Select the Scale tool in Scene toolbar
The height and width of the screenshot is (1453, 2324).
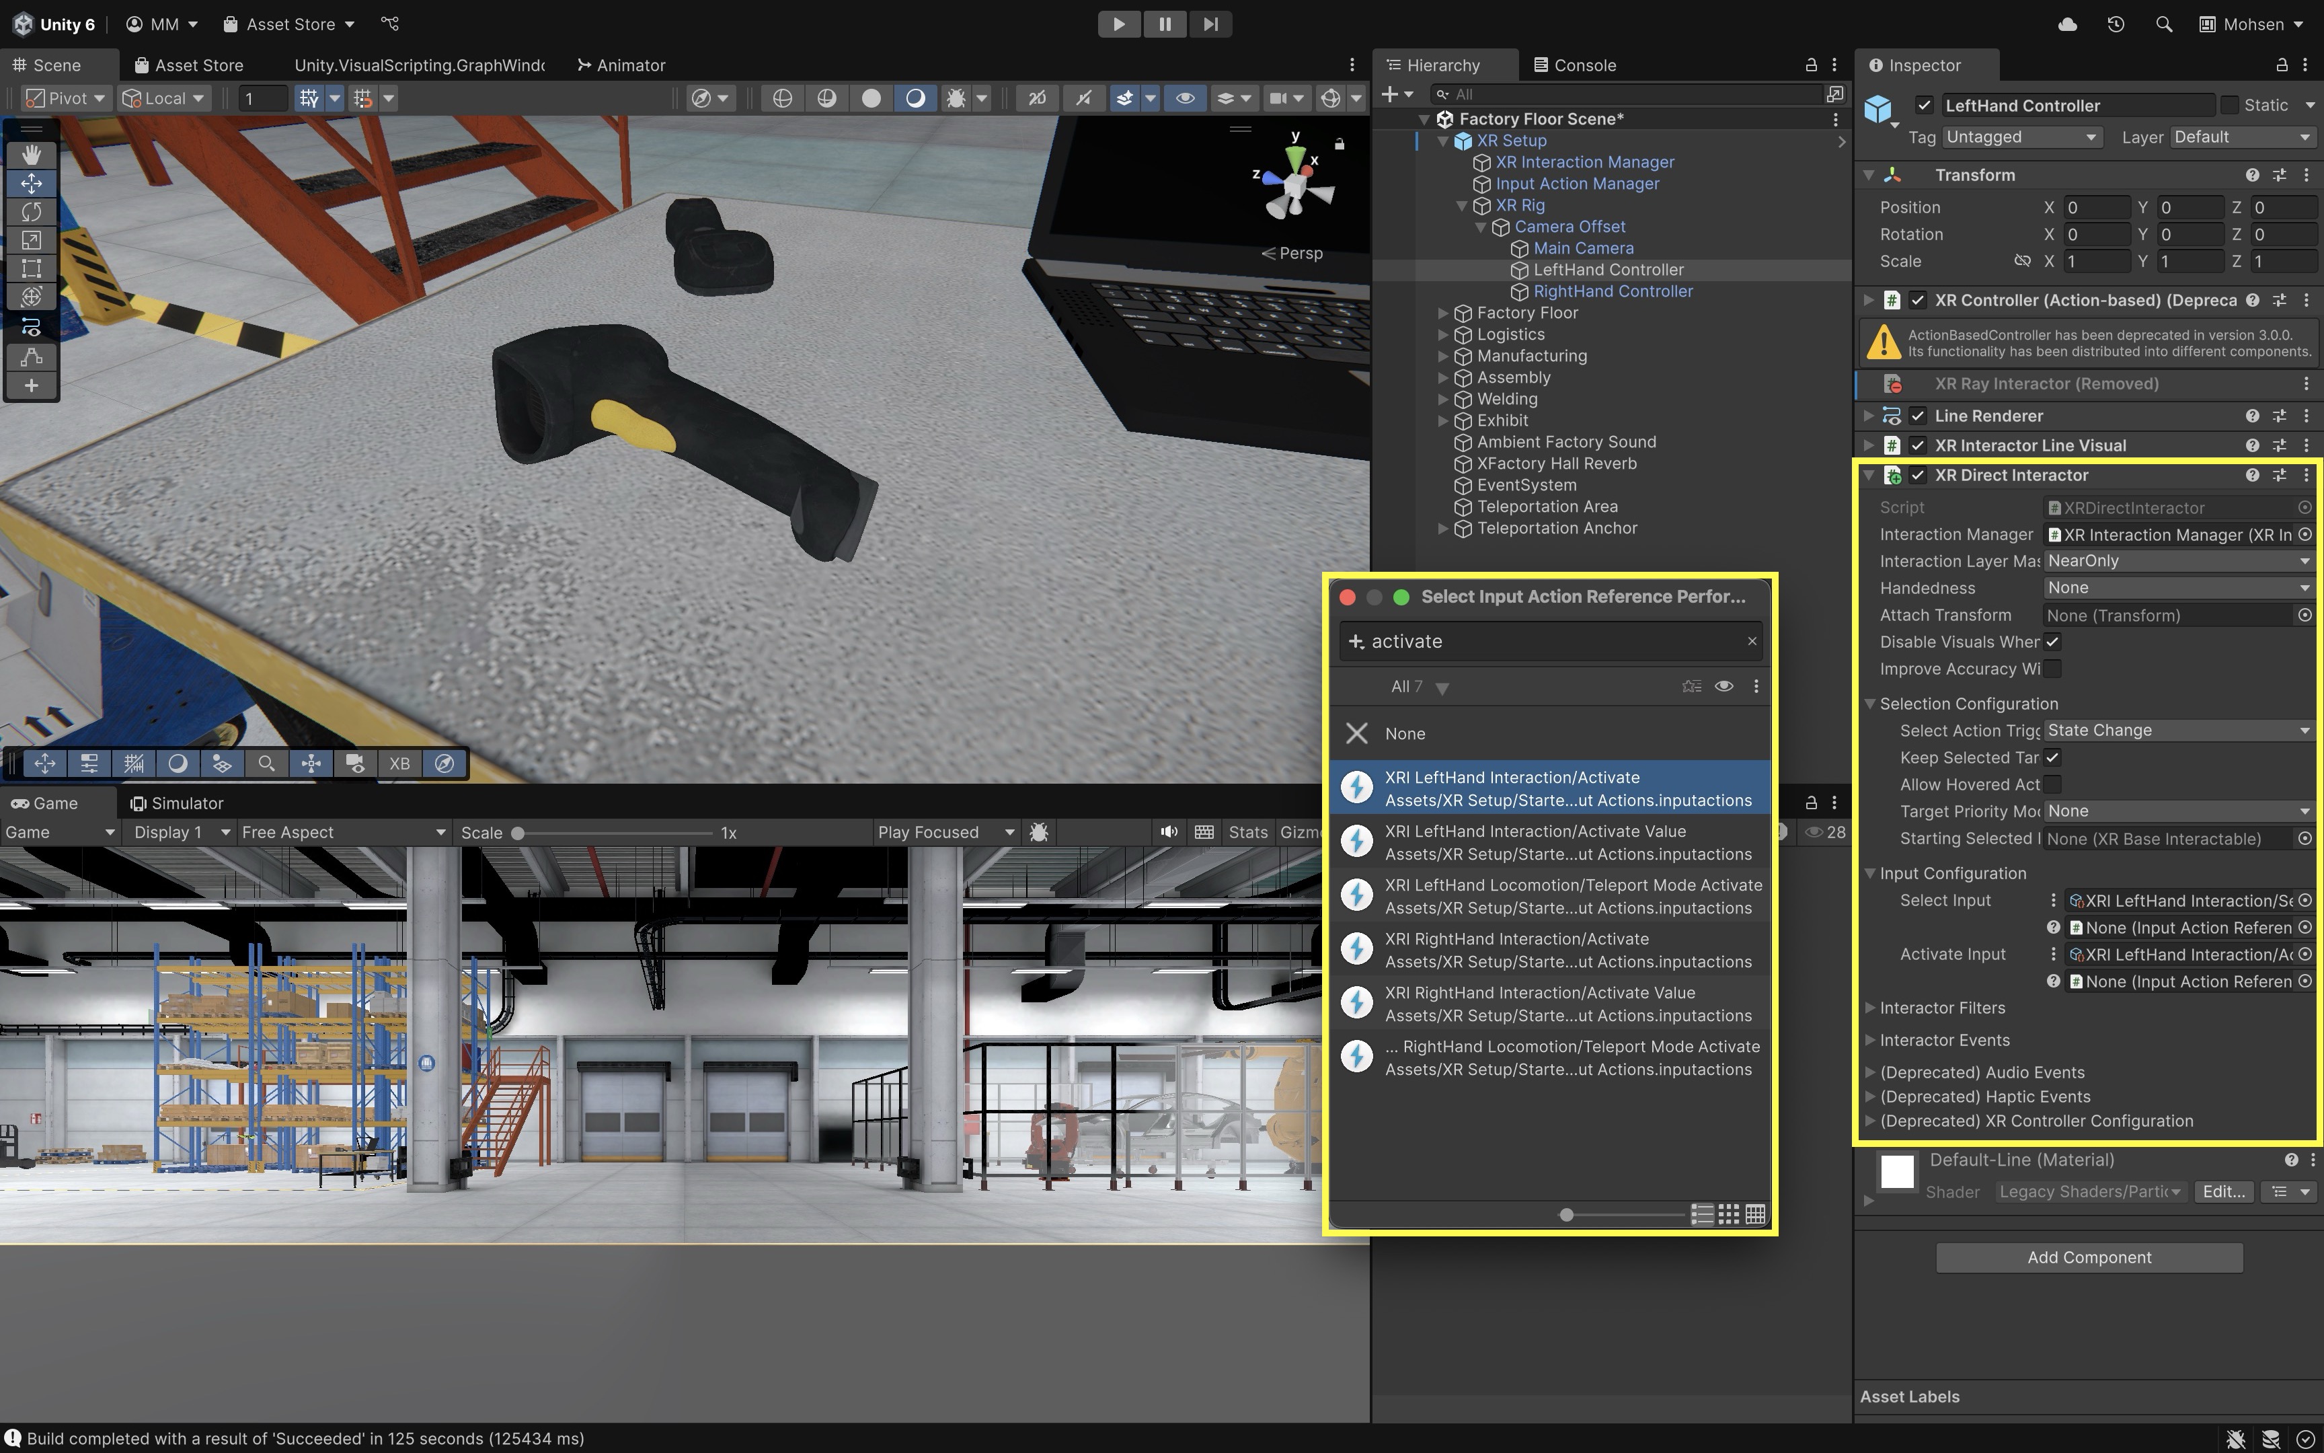pyautogui.click(x=31, y=240)
